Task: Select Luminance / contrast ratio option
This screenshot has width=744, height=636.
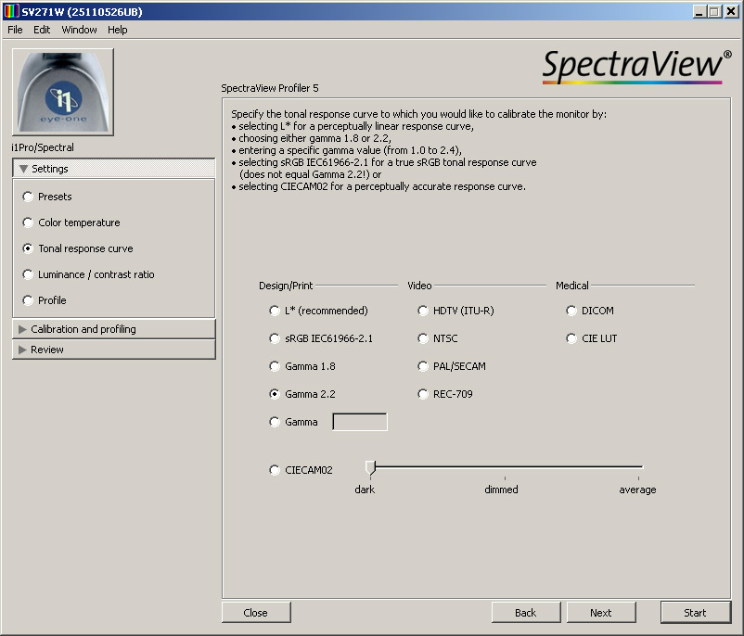Action: click(x=28, y=274)
